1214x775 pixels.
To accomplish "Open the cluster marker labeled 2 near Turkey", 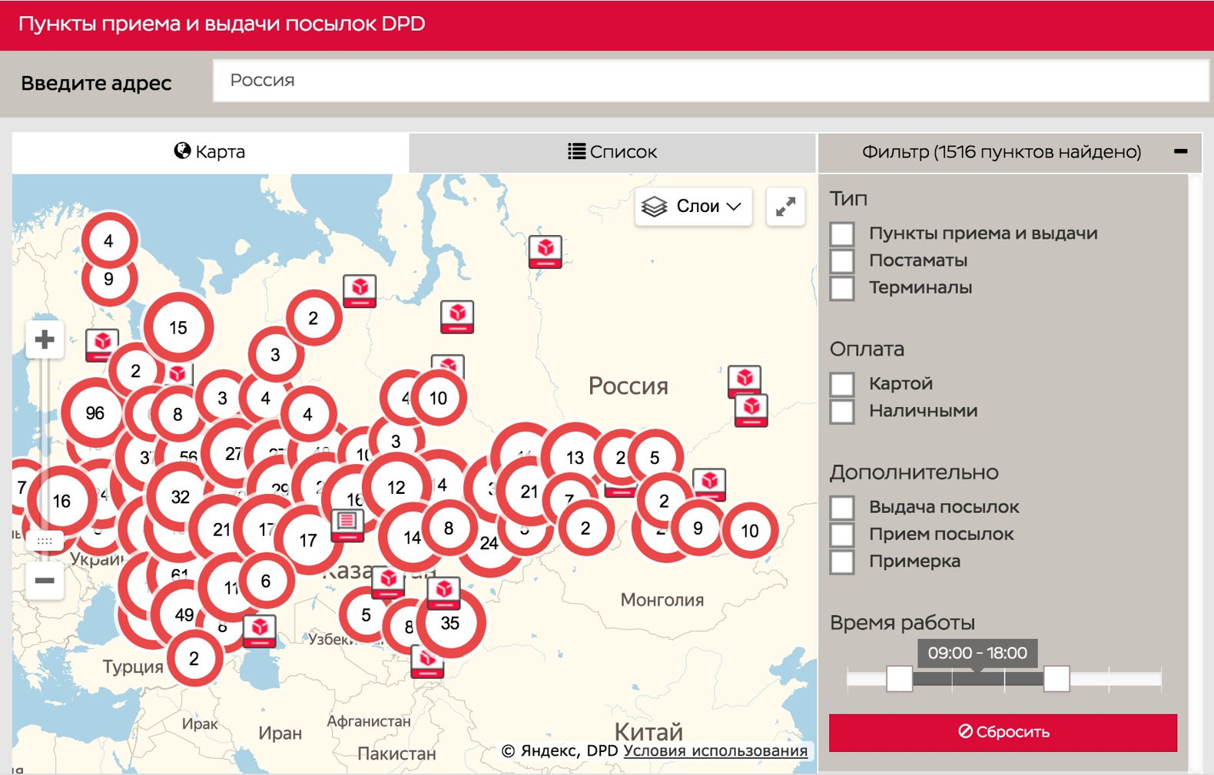I will tap(194, 658).
